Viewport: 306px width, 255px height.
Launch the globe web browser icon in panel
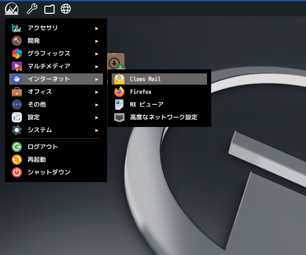pos(66,9)
